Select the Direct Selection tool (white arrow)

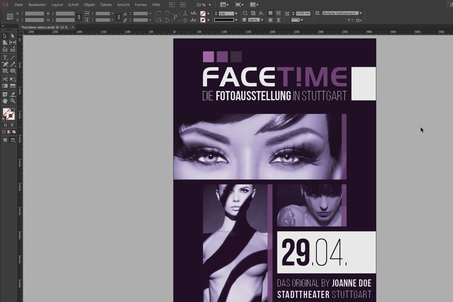click(x=13, y=36)
